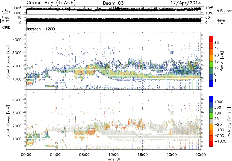Click the 3000 km tick on power panel
Viewport: 232px width, 161px height.
pyautogui.click(x=17, y=53)
